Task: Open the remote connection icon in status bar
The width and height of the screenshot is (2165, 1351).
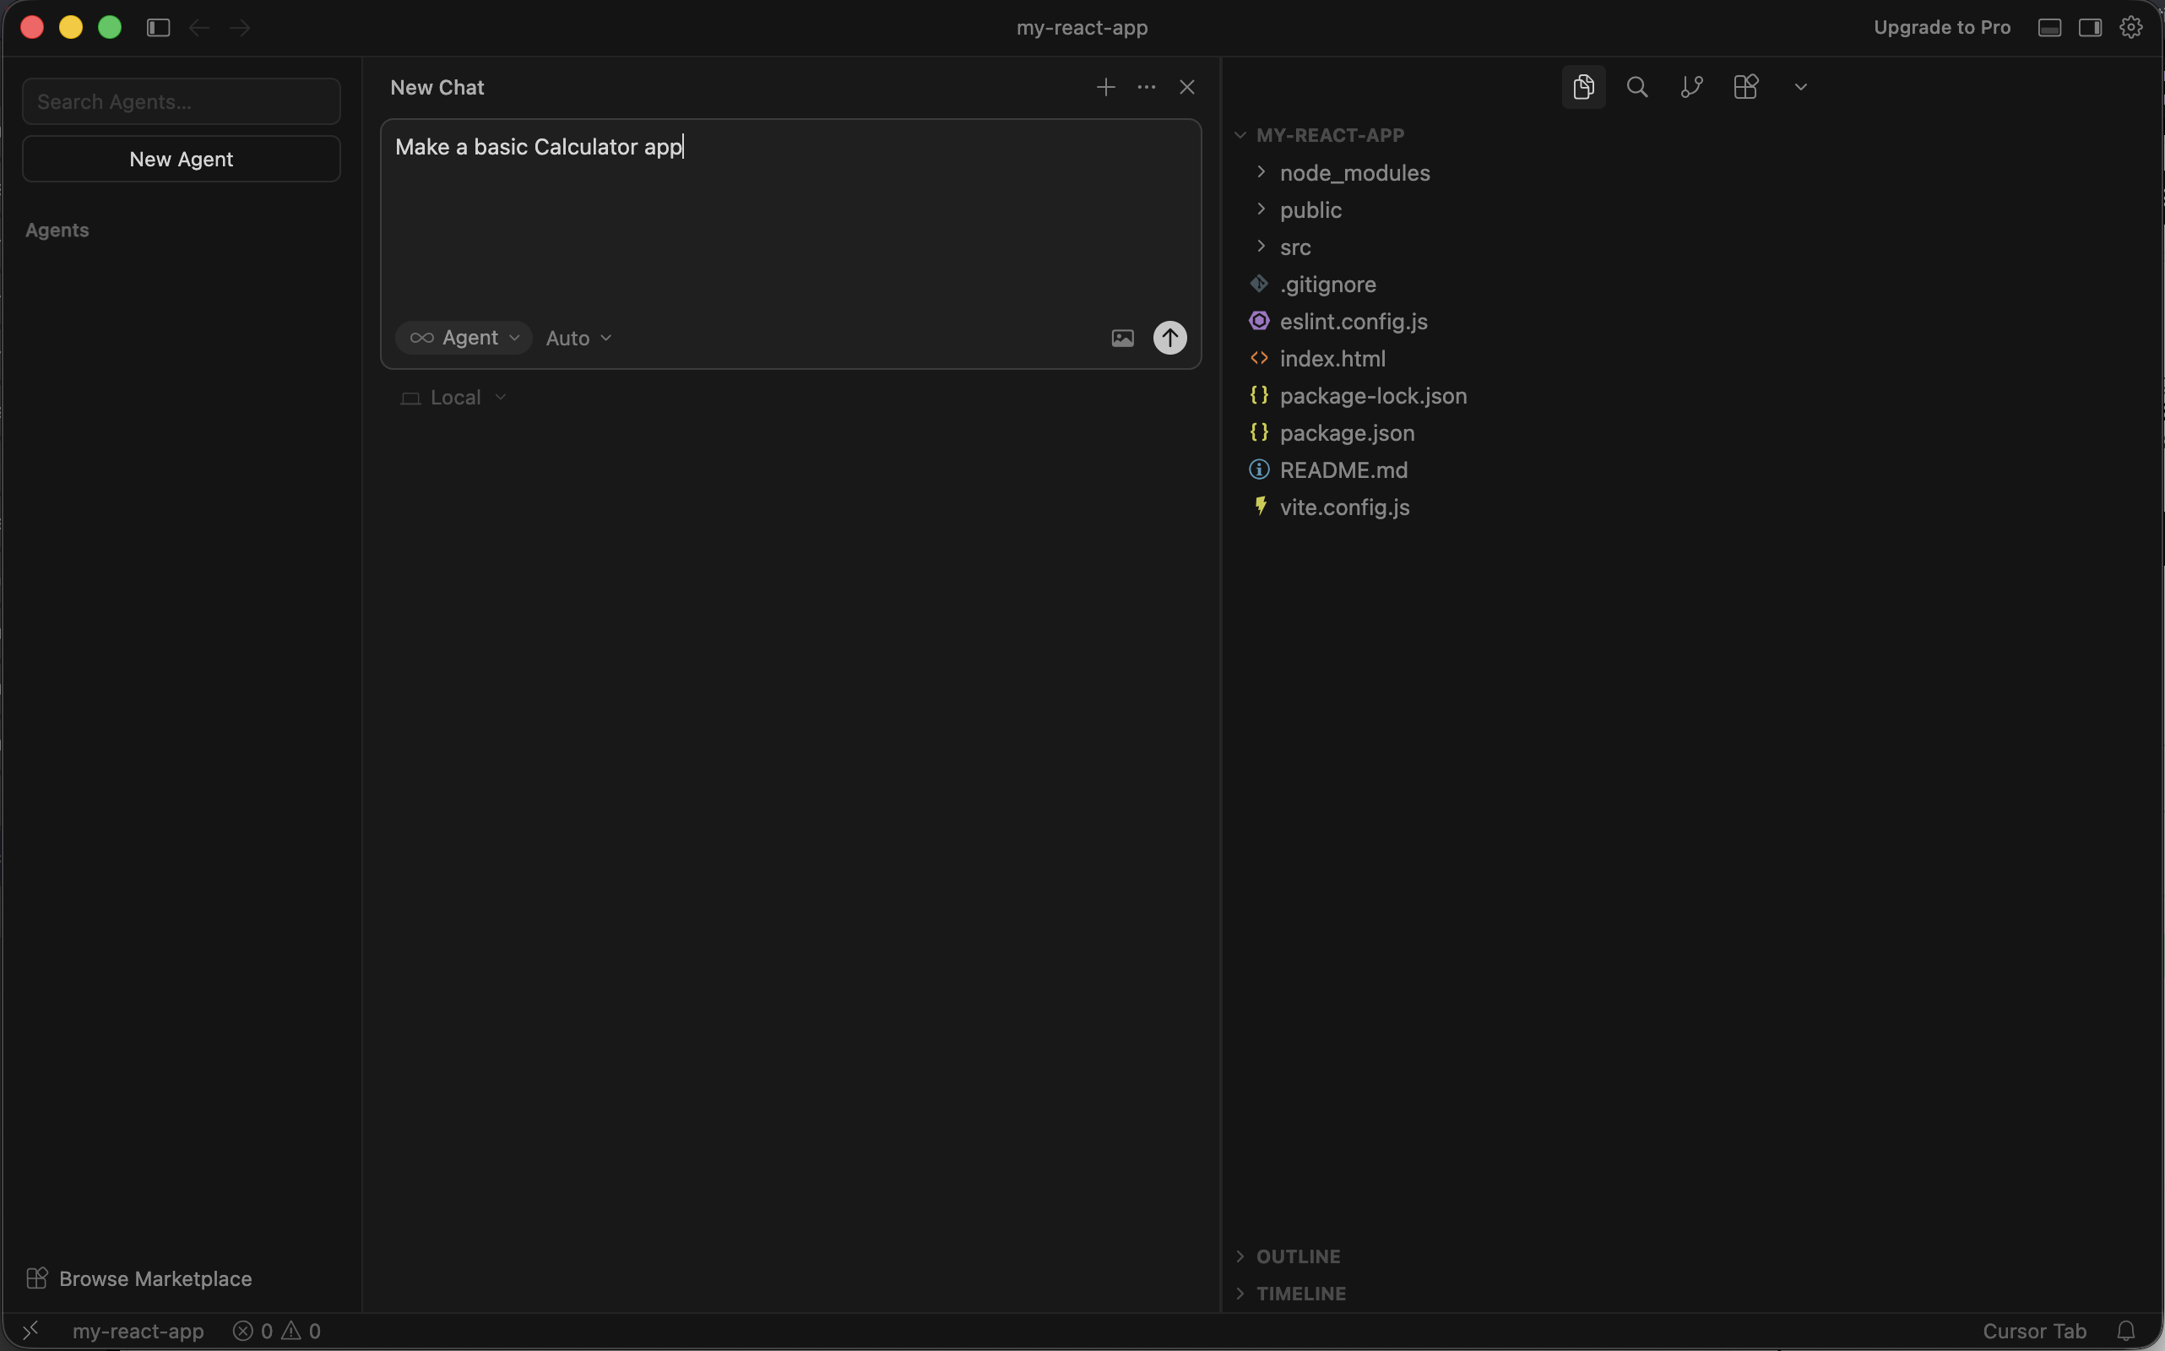Action: point(30,1331)
